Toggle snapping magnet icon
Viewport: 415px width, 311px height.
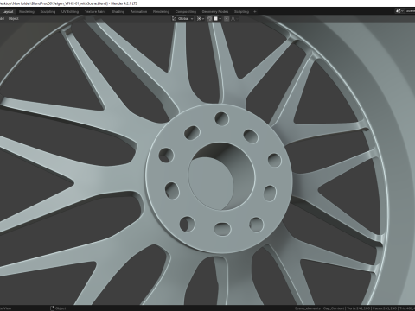pos(210,19)
